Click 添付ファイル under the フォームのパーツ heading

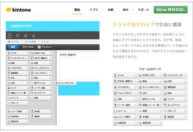click(150, 99)
